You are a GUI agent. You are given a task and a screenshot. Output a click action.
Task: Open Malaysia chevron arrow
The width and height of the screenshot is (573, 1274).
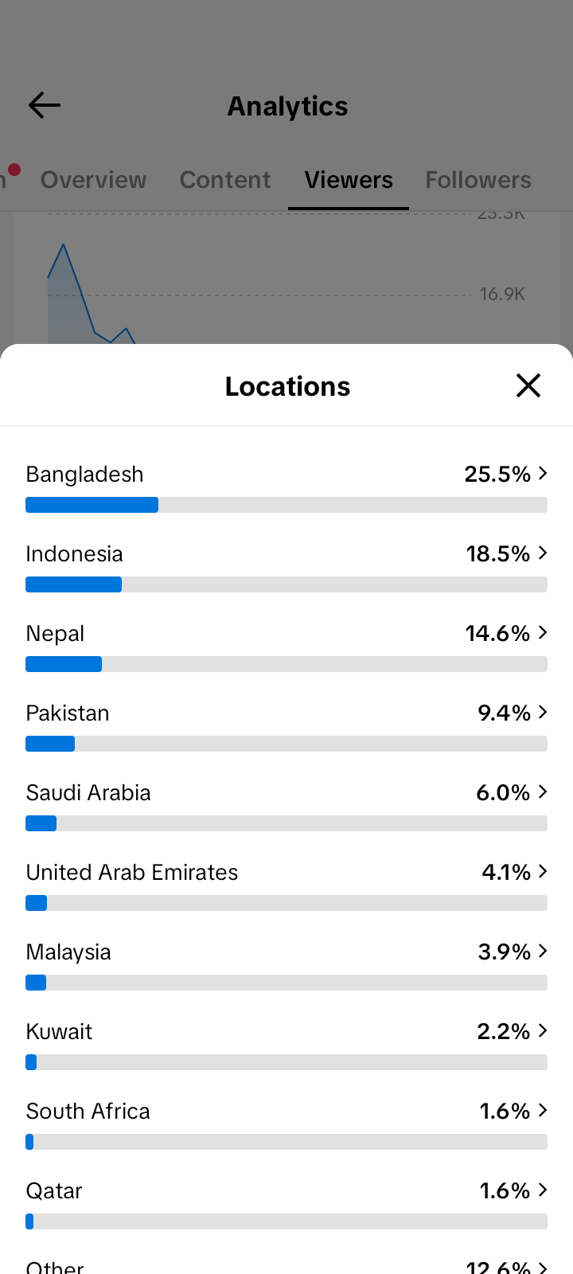pyautogui.click(x=543, y=951)
